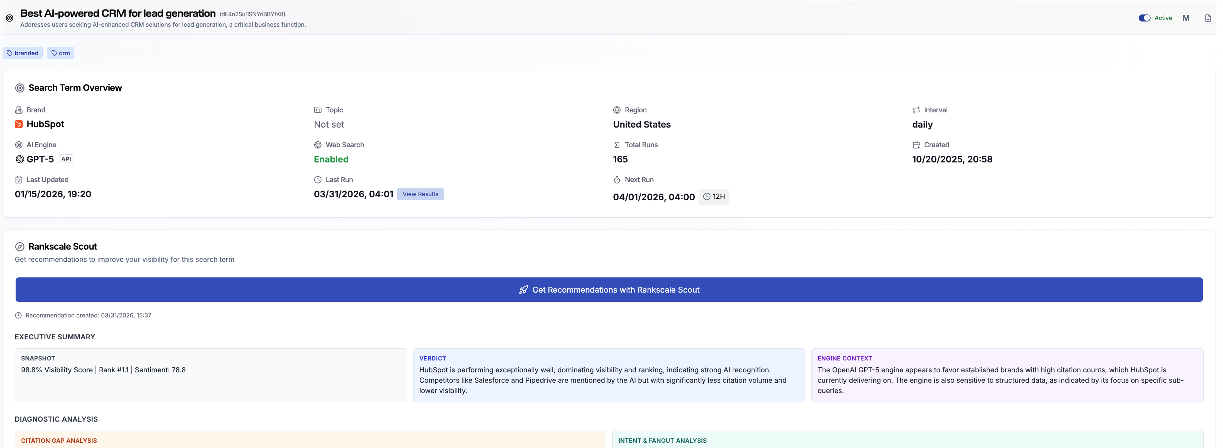Click the Web Search globe icon
Viewport: 1223px width, 448px height.
pyautogui.click(x=318, y=145)
